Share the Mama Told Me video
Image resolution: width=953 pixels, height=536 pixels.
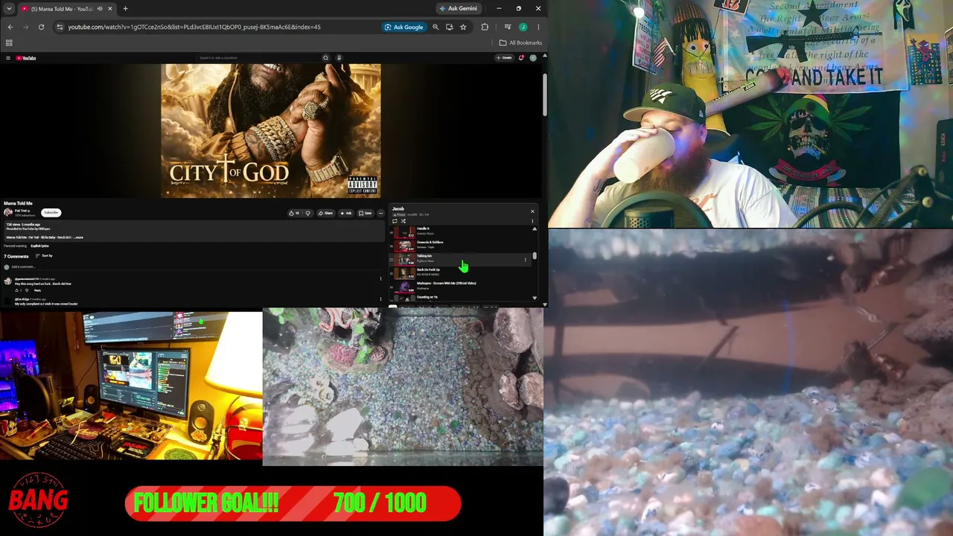325,213
